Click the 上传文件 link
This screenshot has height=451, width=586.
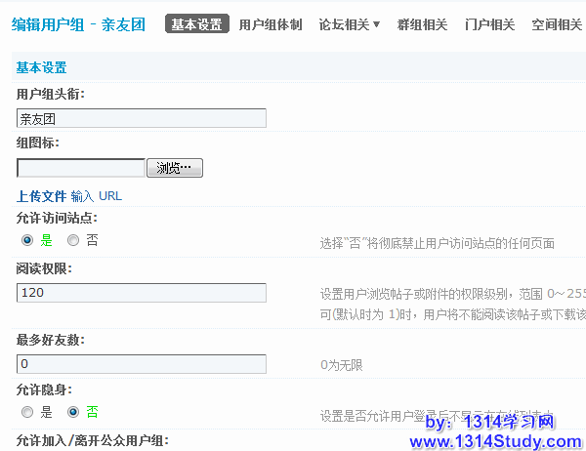click(x=41, y=196)
